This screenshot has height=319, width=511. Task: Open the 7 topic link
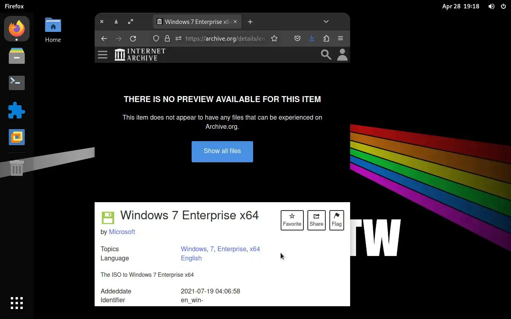(x=212, y=249)
